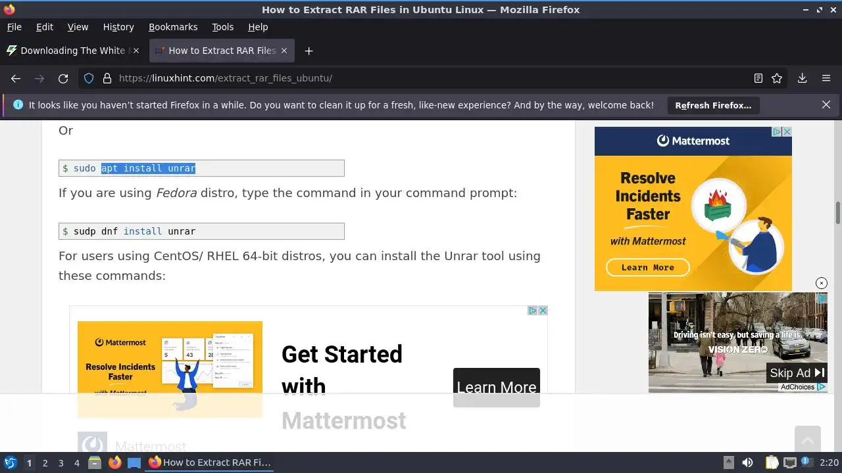Click Learn More on Get Started banner
842x473 pixels.
click(x=497, y=388)
